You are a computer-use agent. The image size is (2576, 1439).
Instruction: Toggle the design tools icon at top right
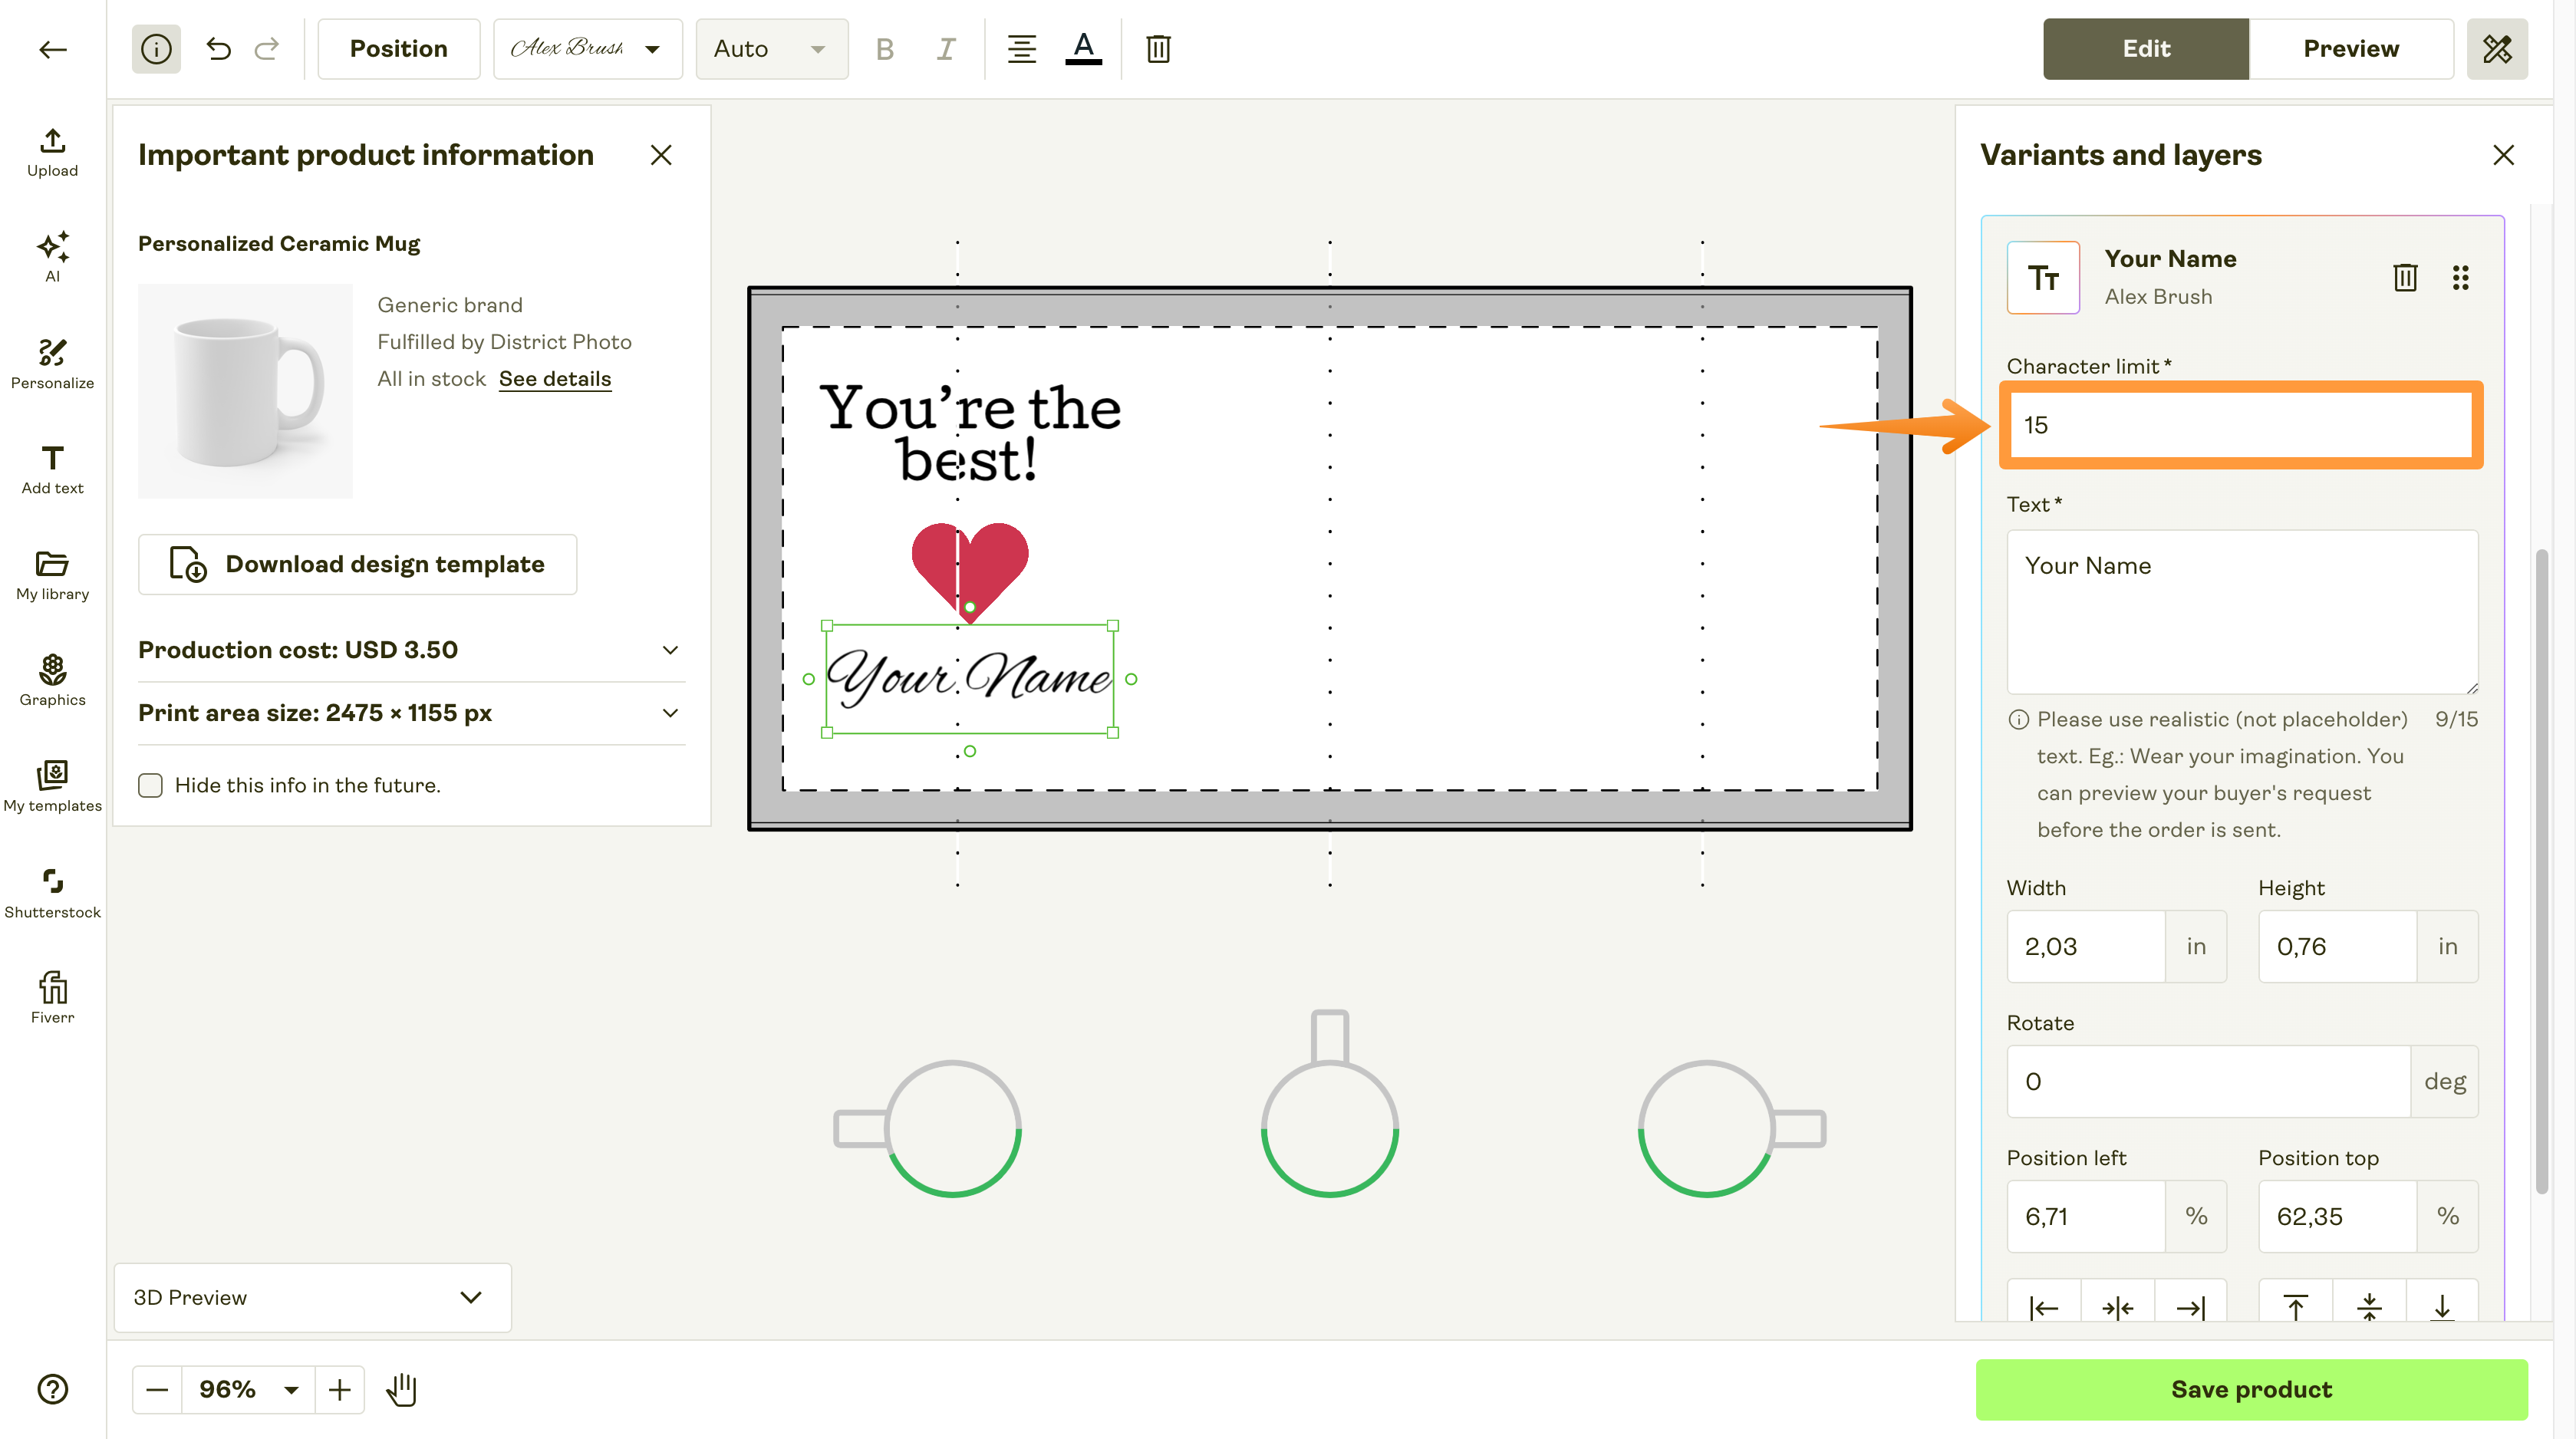[x=2496, y=49]
